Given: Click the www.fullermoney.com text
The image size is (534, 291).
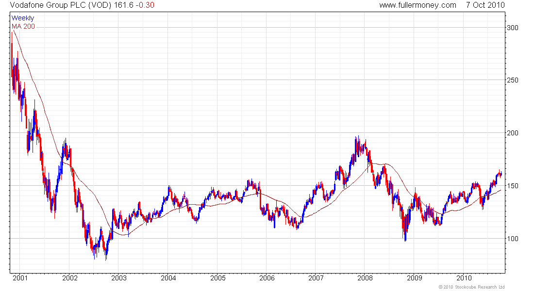Looking at the screenshot, I should (417, 5).
